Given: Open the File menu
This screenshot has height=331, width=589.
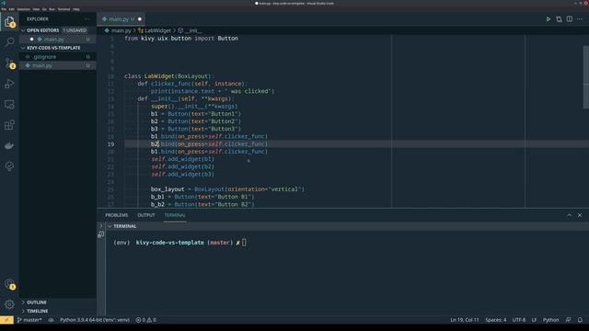Looking at the screenshot, I should 4,9.
